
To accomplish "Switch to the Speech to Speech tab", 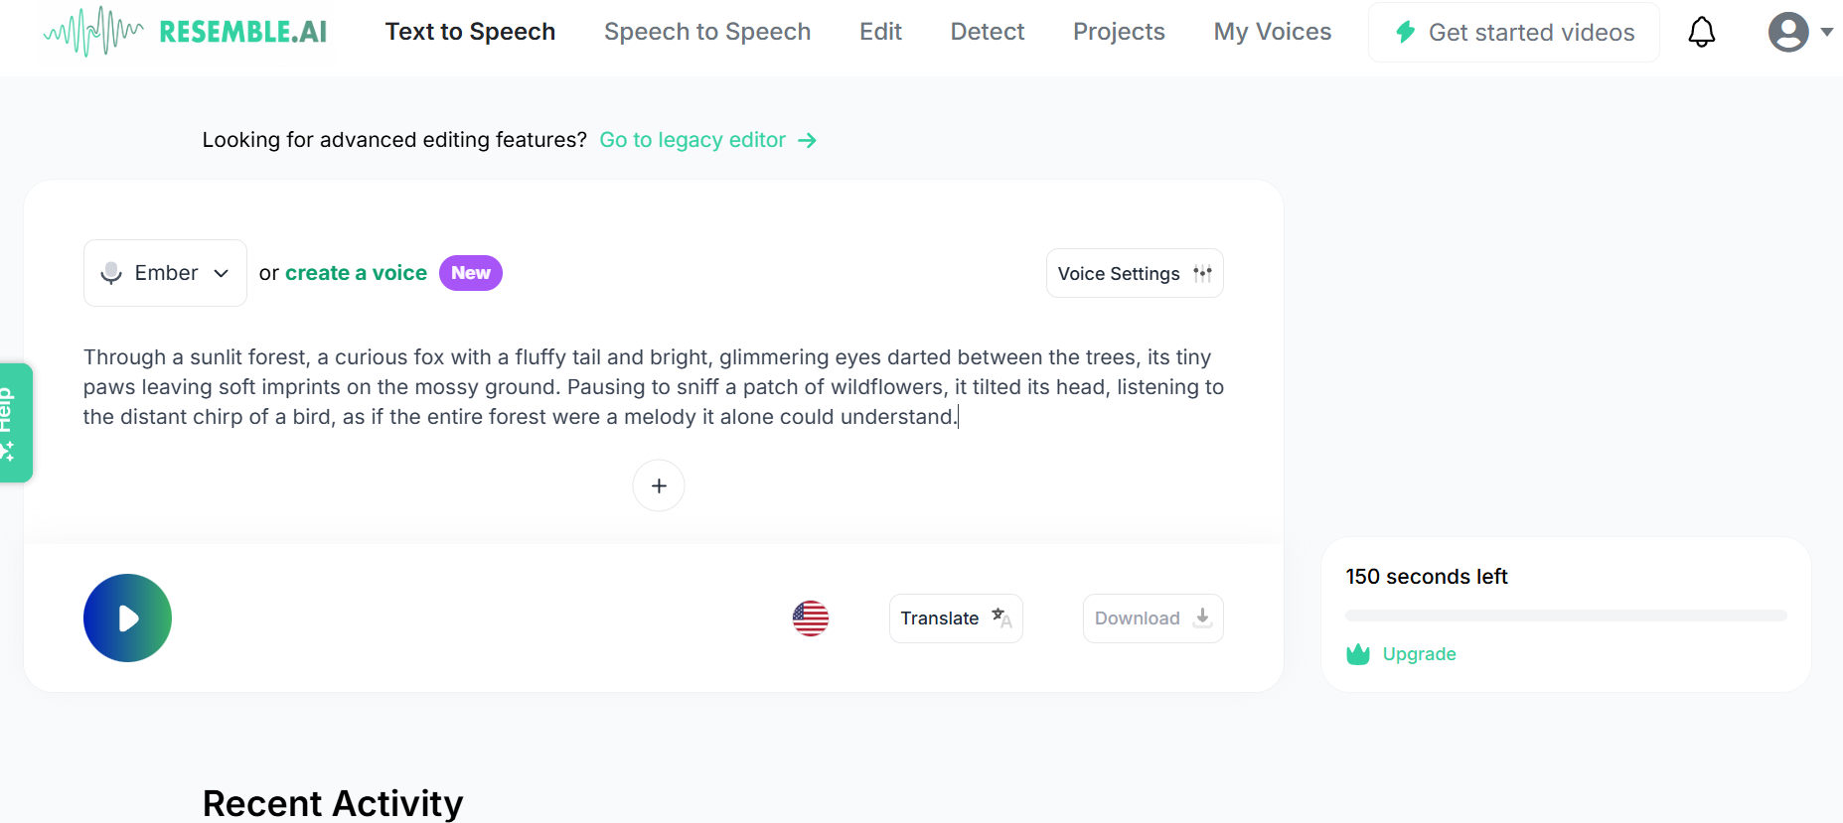I will [706, 31].
